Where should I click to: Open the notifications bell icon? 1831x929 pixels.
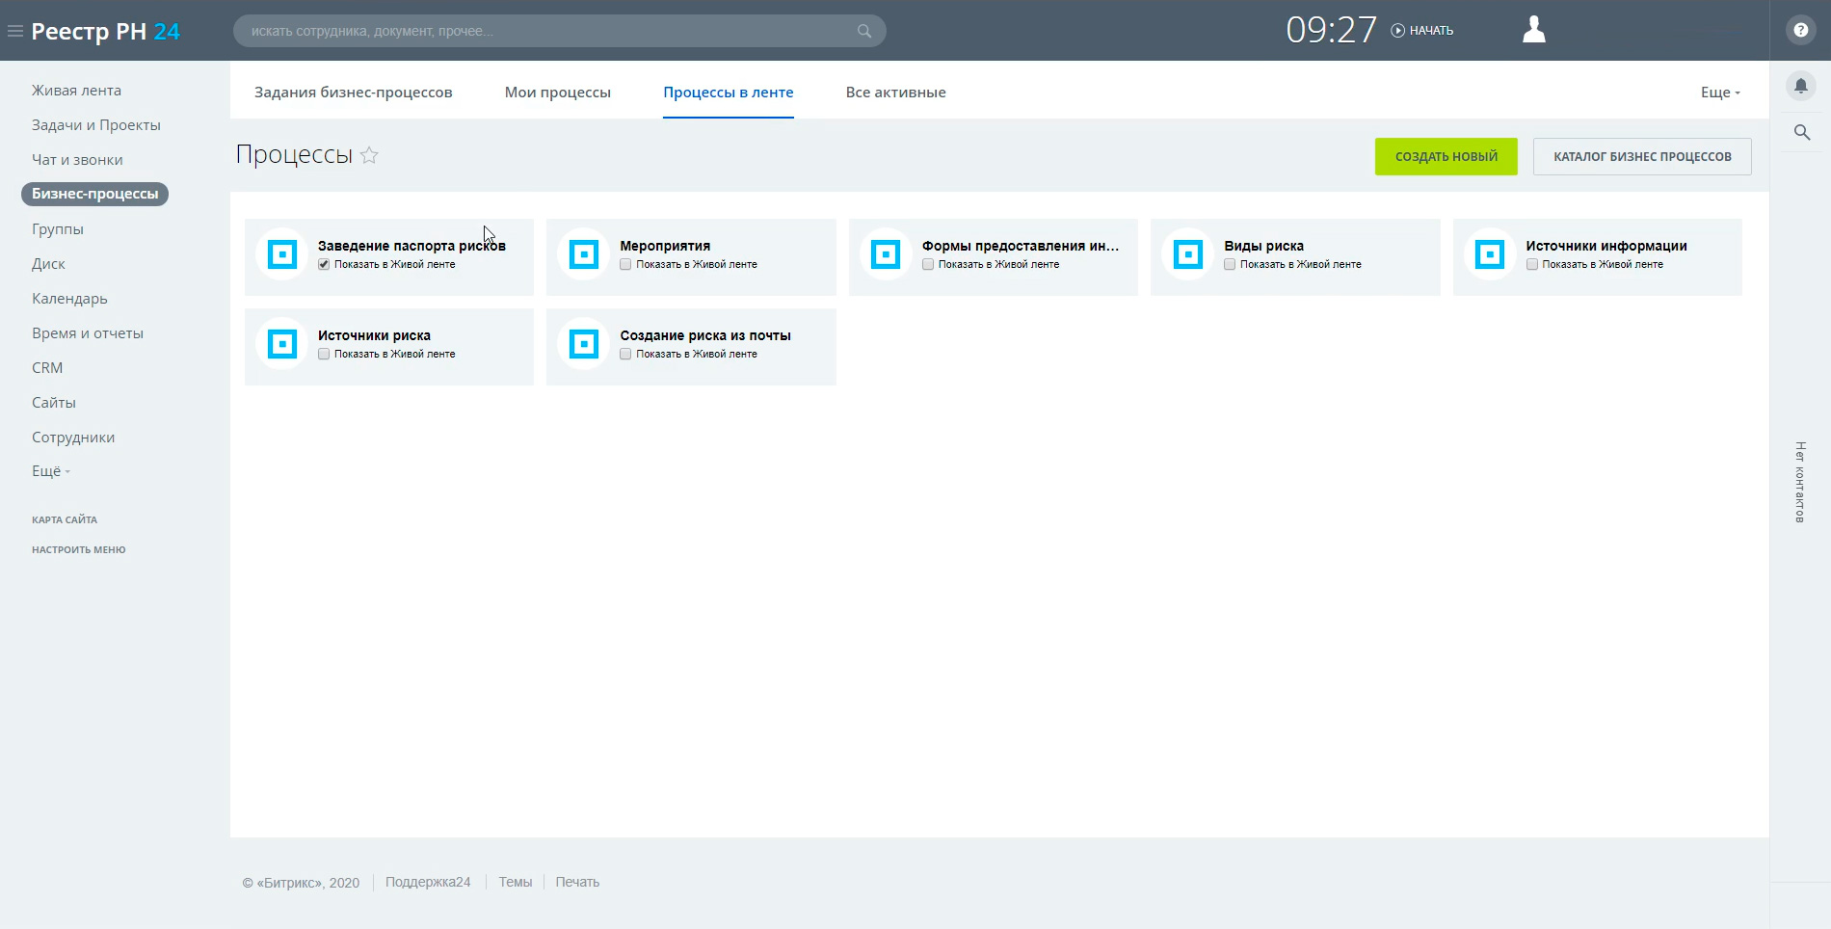tap(1800, 86)
